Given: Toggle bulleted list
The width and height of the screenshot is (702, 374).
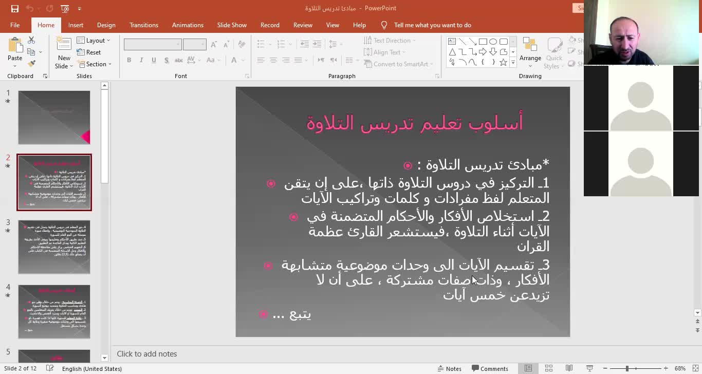Looking at the screenshot, I should 261,44.
